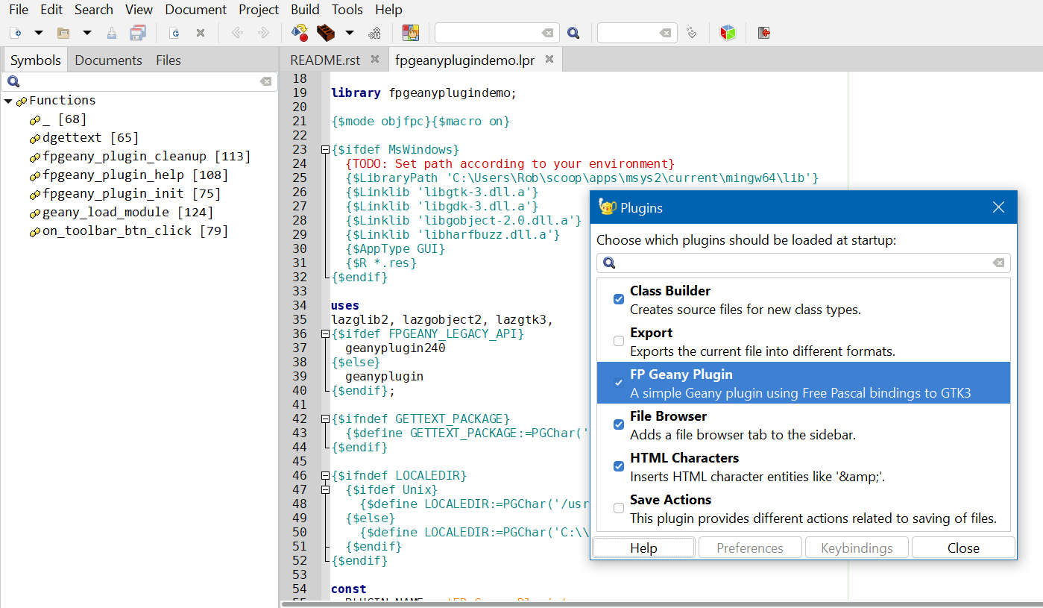
Task: Select fpgeany_plugin_cleanup [113] in symbols
Action: pyautogui.click(x=147, y=156)
